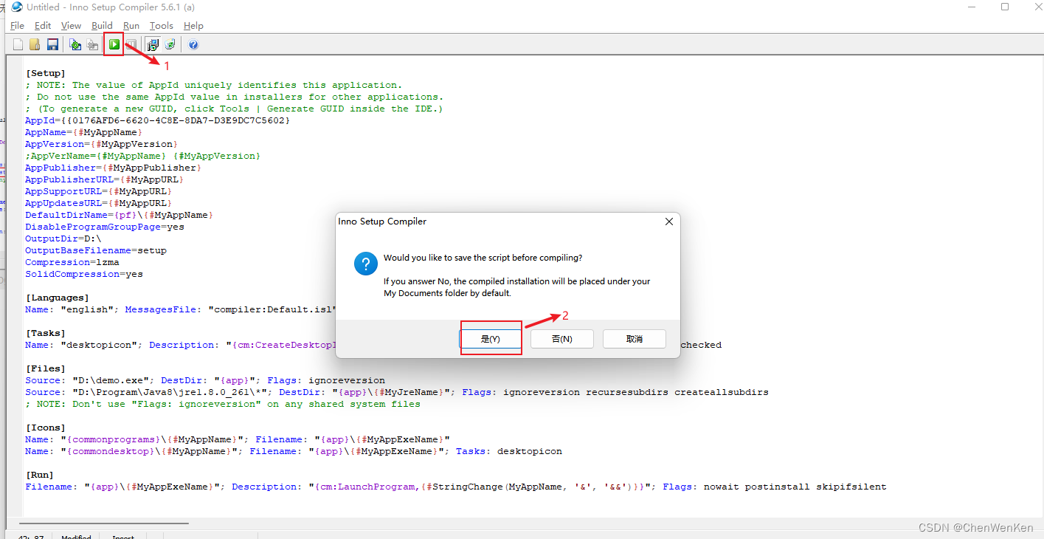This screenshot has width=1044, height=539.
Task: Open the Help menu
Action: (x=193, y=26)
